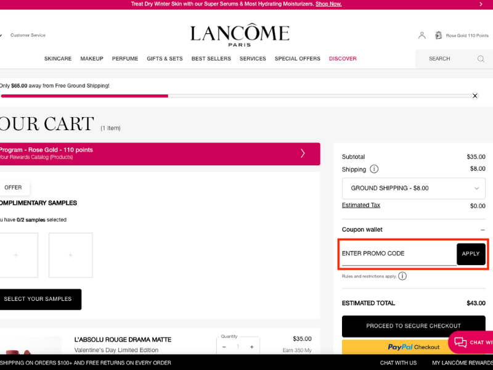Dismiss the free shipping progress banner

click(x=475, y=96)
